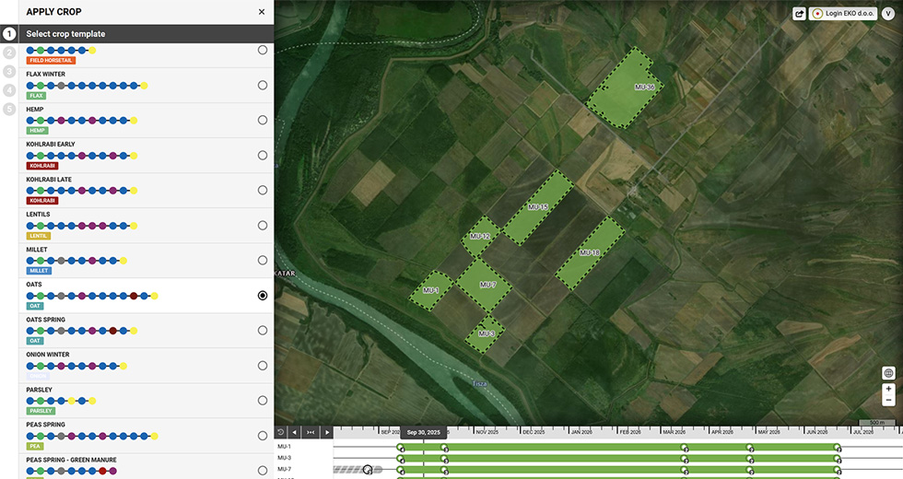Viewport: 903px width, 479px height.
Task: Open the globe map layers icon
Action: [888, 373]
